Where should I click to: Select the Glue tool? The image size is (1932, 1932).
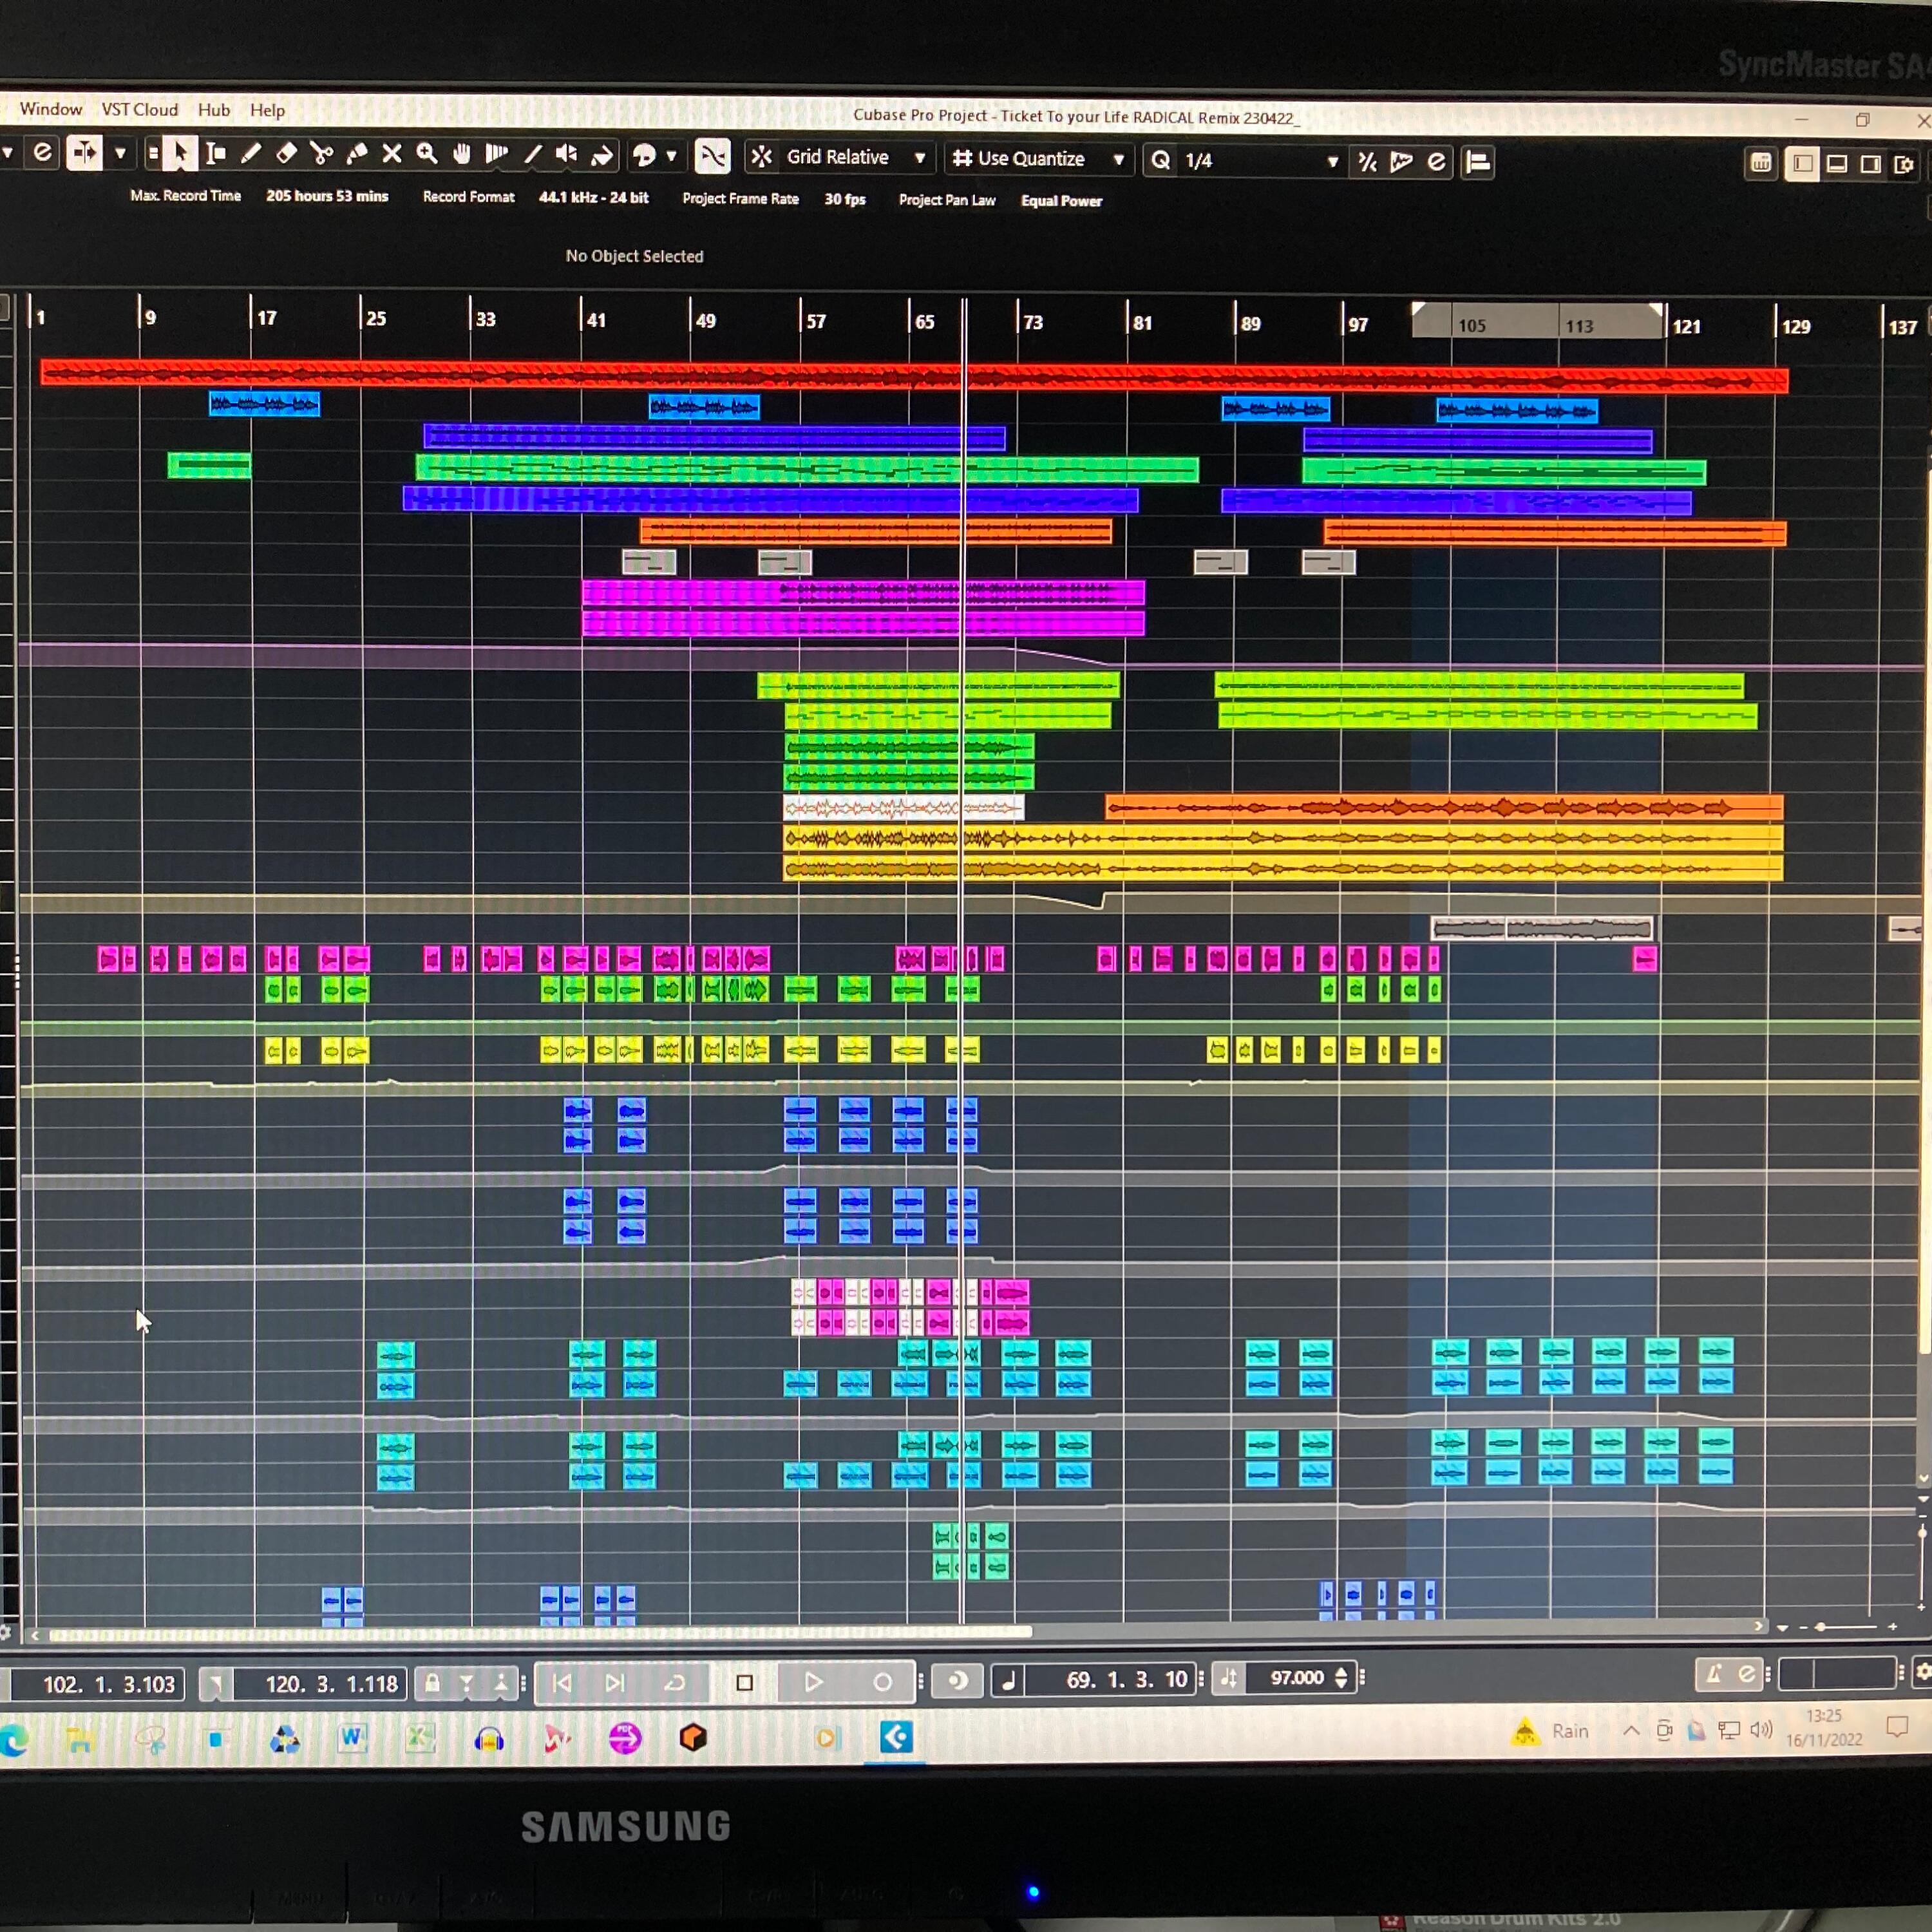point(356,153)
